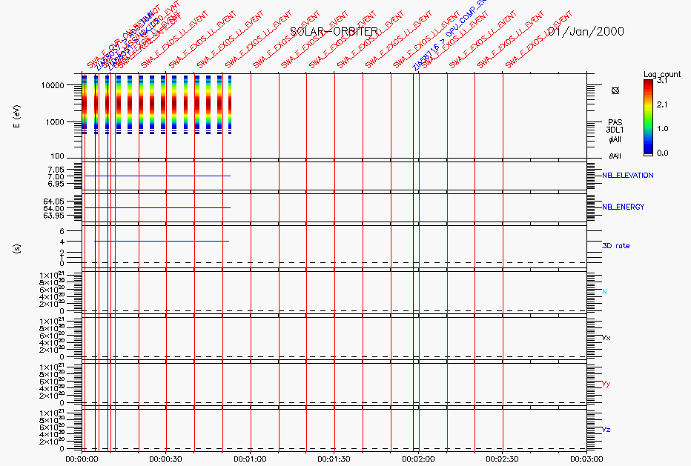The image size is (691, 466).
Task: Click the θAll label
Action: [615, 156]
